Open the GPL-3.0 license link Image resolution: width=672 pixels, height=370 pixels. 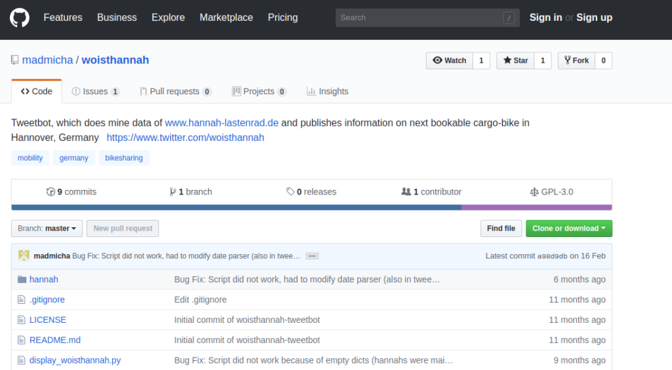(551, 192)
